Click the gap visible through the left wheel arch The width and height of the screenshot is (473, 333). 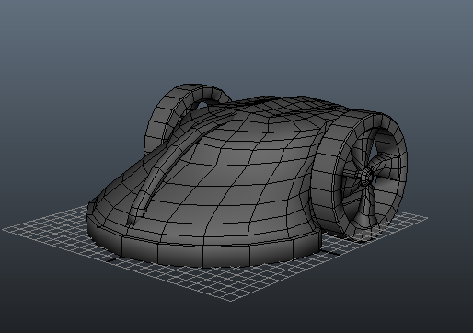tap(202, 105)
